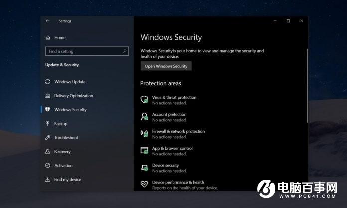The image size is (347, 208).
Task: Close the Settings window
Action: tap(302, 21)
